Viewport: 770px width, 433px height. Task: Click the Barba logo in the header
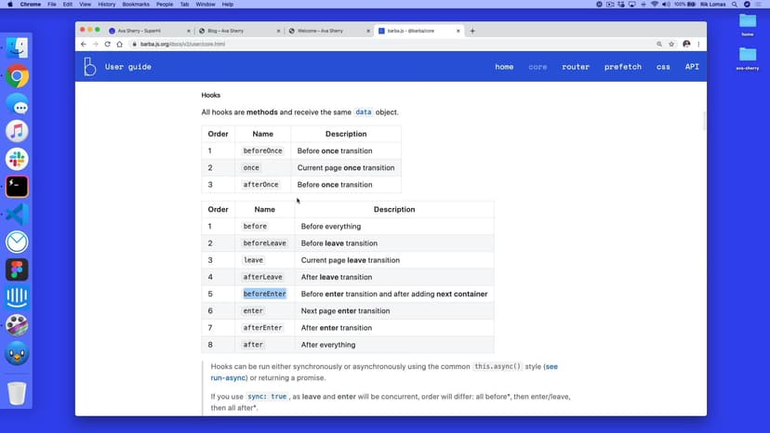click(90, 67)
